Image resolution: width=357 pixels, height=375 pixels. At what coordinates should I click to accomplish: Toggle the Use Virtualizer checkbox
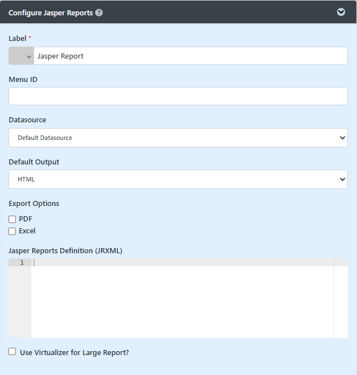[x=13, y=352]
